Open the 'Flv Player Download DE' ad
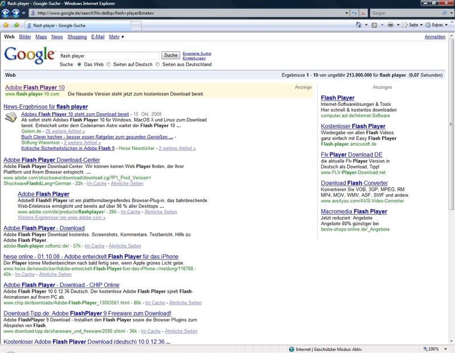The height and width of the screenshot is (353, 455). 352,154
